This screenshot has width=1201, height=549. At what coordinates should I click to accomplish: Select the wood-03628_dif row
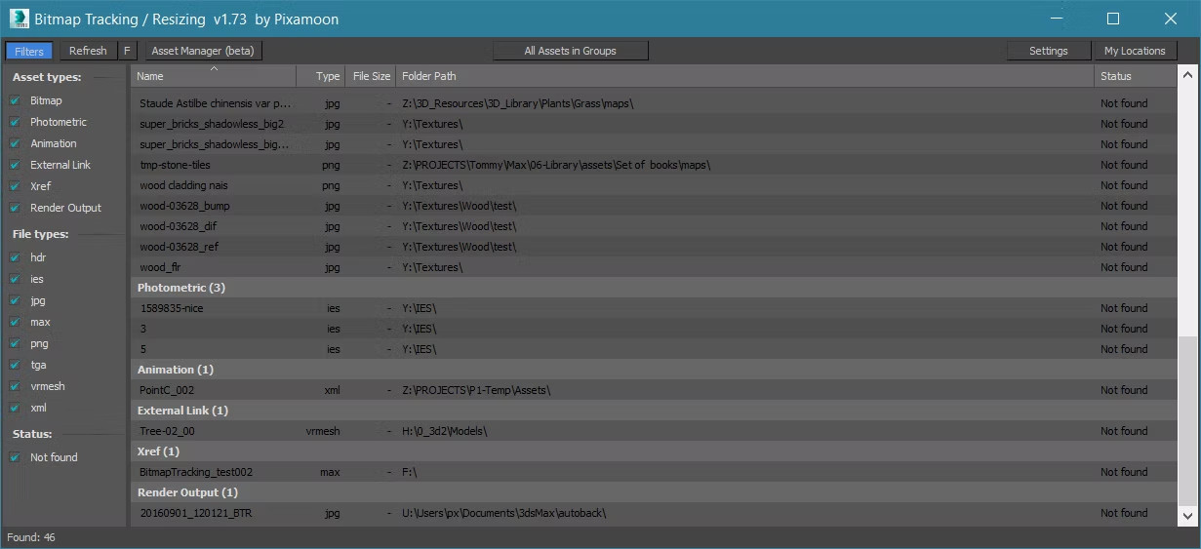click(654, 226)
